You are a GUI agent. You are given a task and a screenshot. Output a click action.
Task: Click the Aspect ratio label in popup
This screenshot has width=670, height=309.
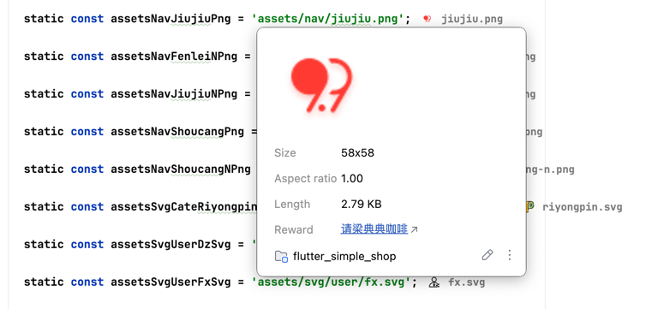click(306, 178)
